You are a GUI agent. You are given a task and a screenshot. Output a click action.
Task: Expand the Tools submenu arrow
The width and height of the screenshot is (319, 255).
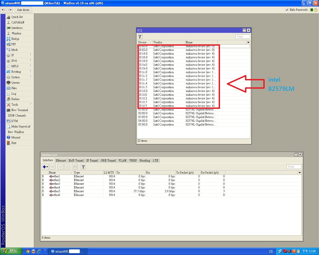pos(31,104)
